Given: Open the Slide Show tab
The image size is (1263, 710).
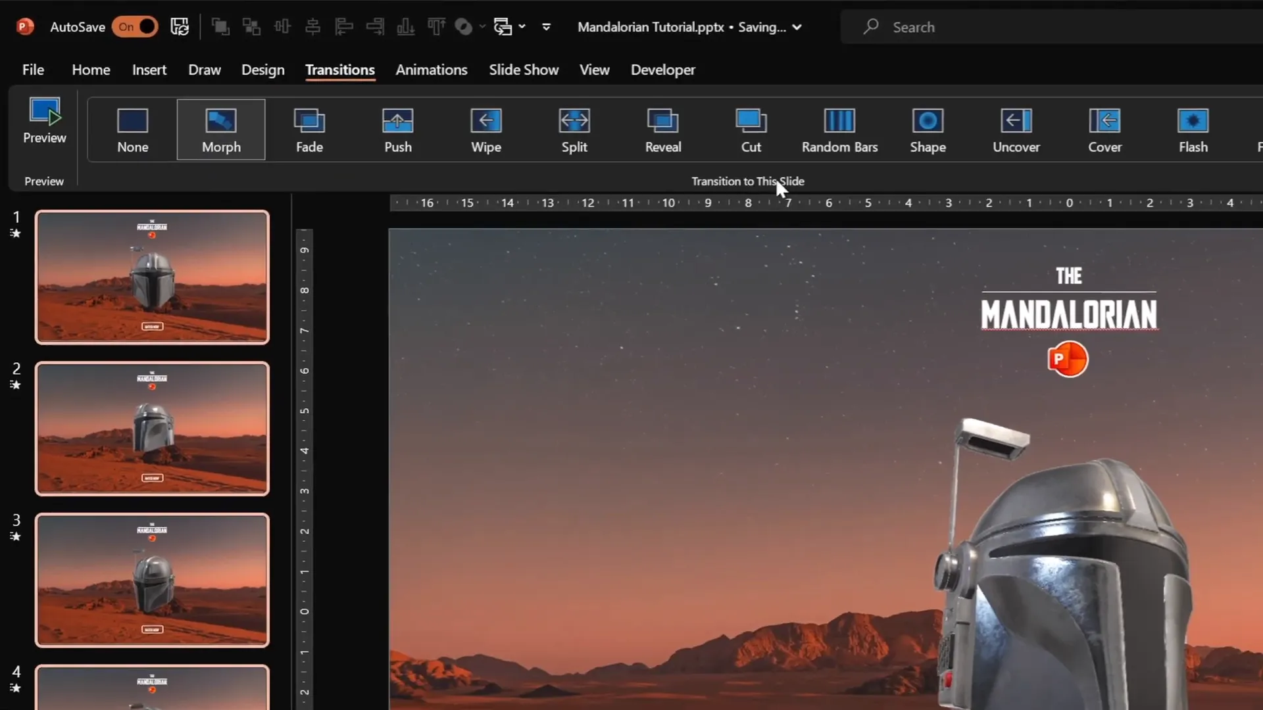Looking at the screenshot, I should click(524, 70).
